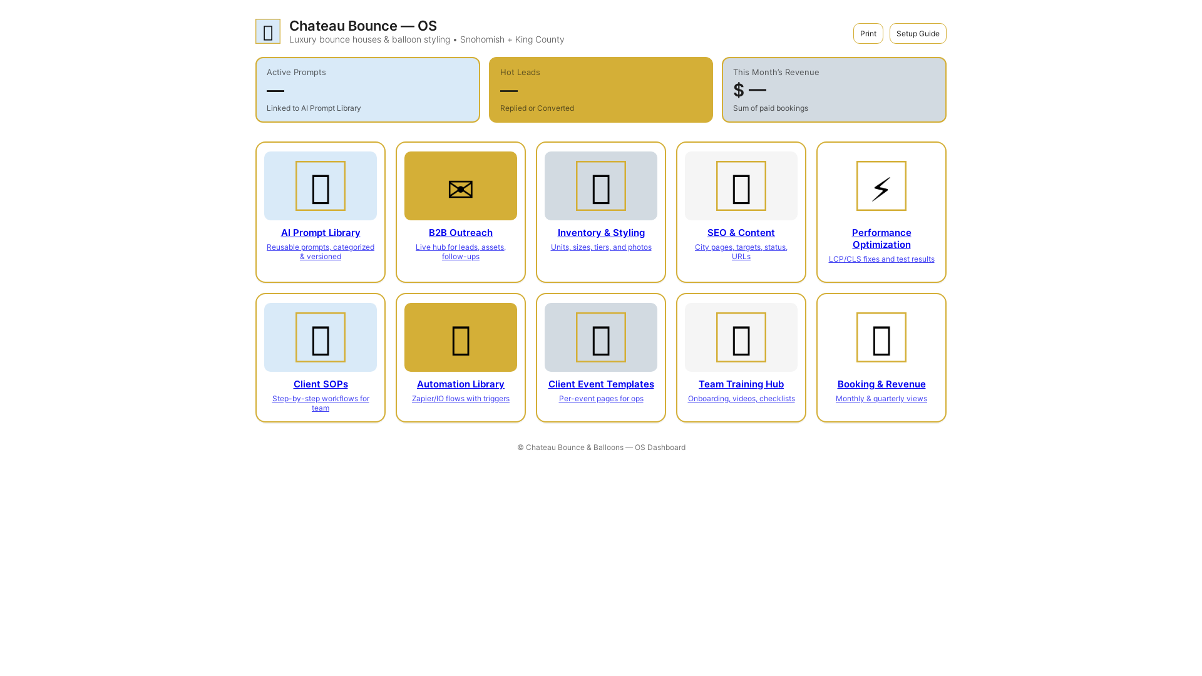Go to the Team Training Hub title link
The height and width of the screenshot is (676, 1202).
(x=741, y=384)
